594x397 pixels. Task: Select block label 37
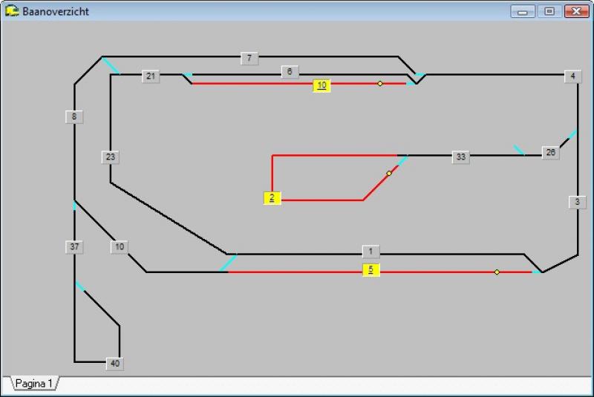74,247
